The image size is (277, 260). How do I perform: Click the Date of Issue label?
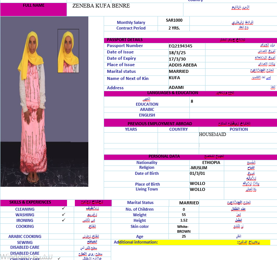120,52
